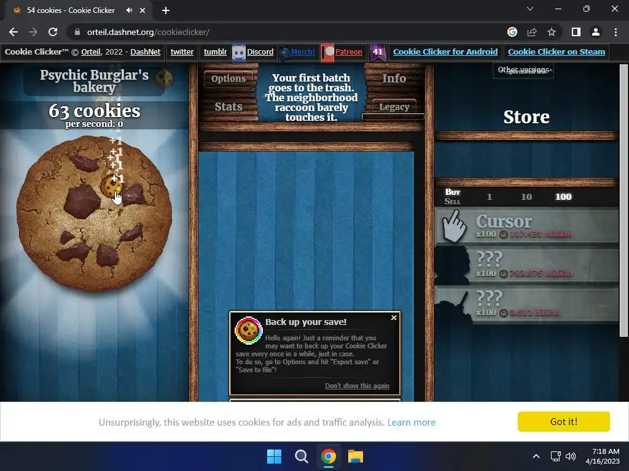
Task: Expand Other versions dropdown
Action: (523, 70)
